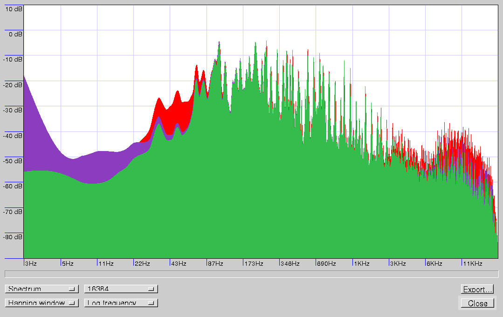Select the 87Hz frequency axis label

tap(215, 264)
